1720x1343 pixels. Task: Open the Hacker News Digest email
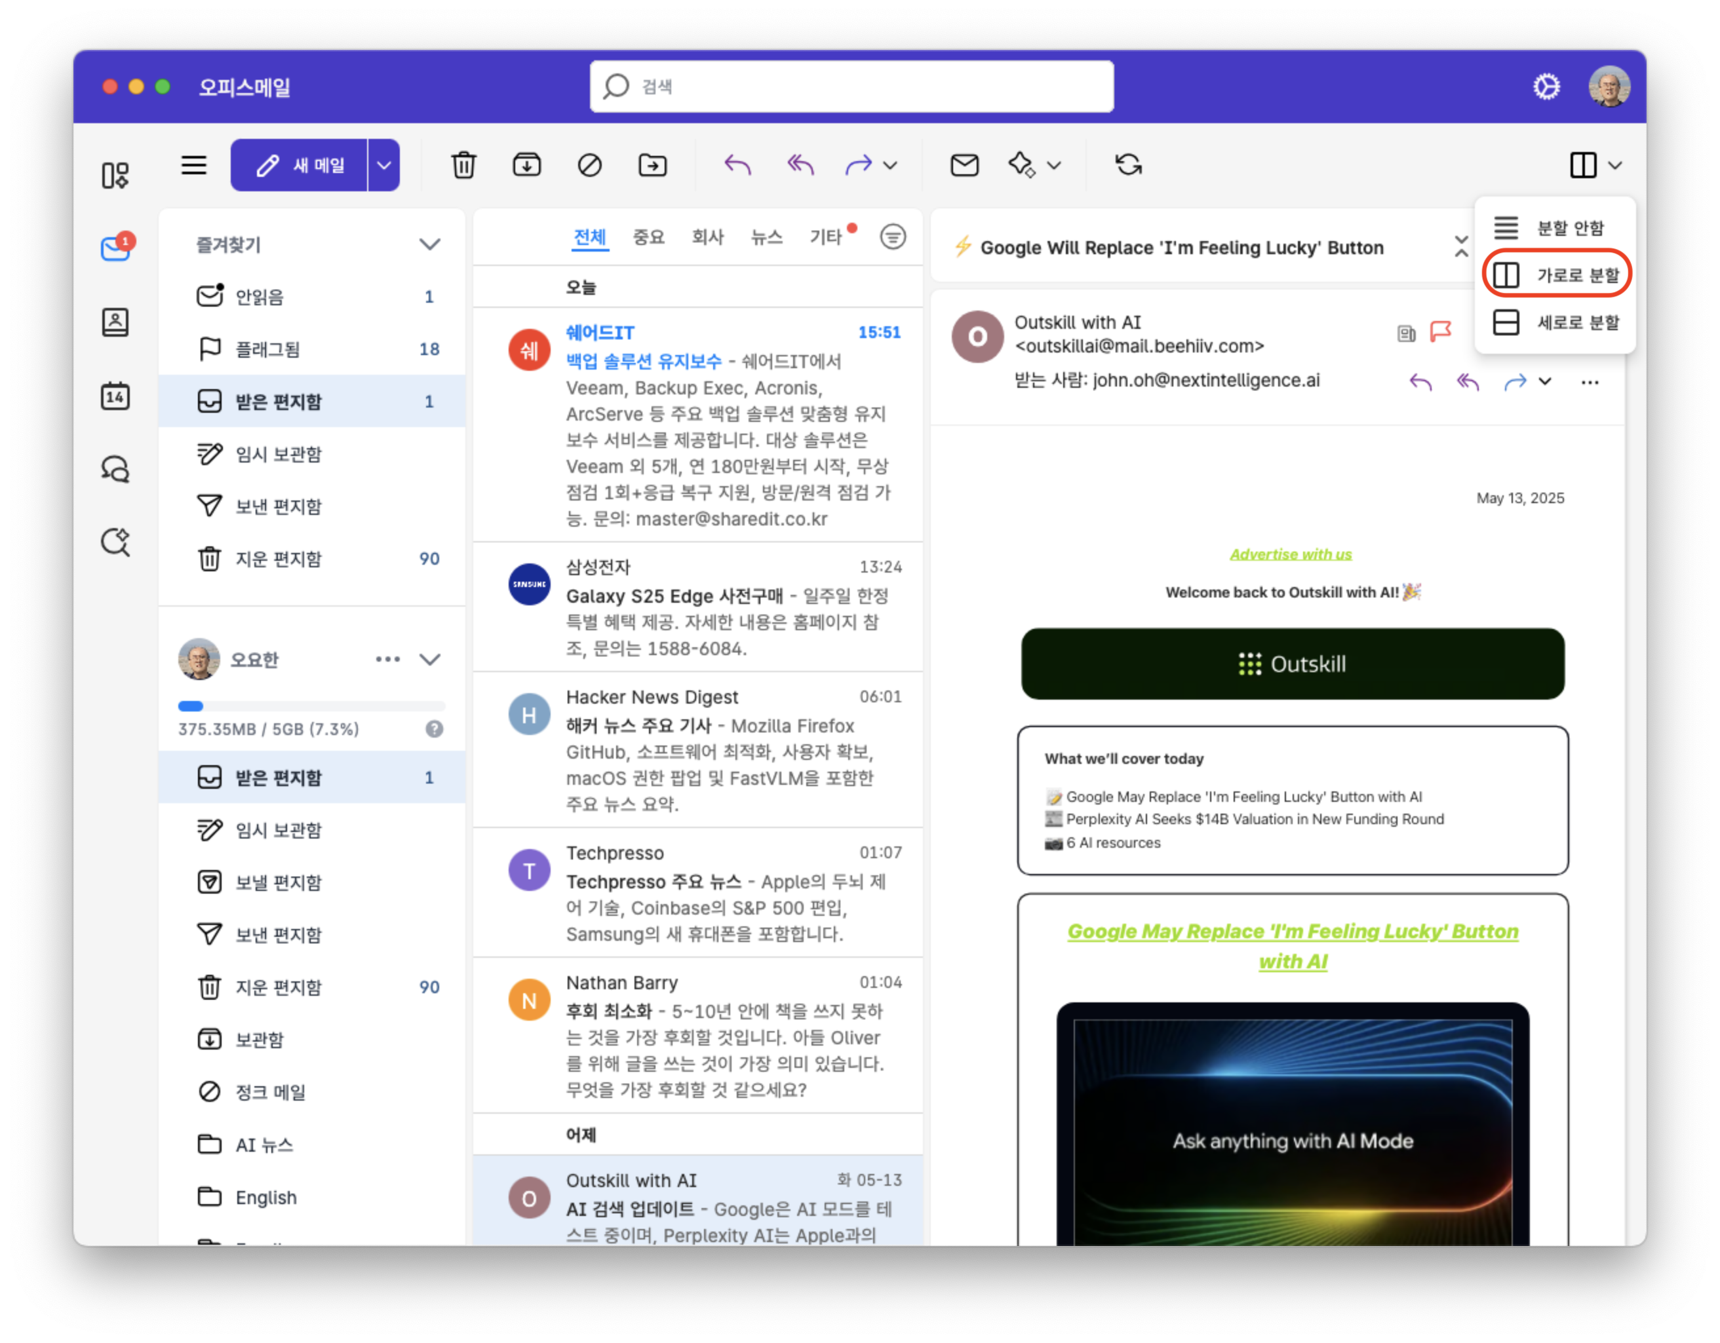click(697, 750)
